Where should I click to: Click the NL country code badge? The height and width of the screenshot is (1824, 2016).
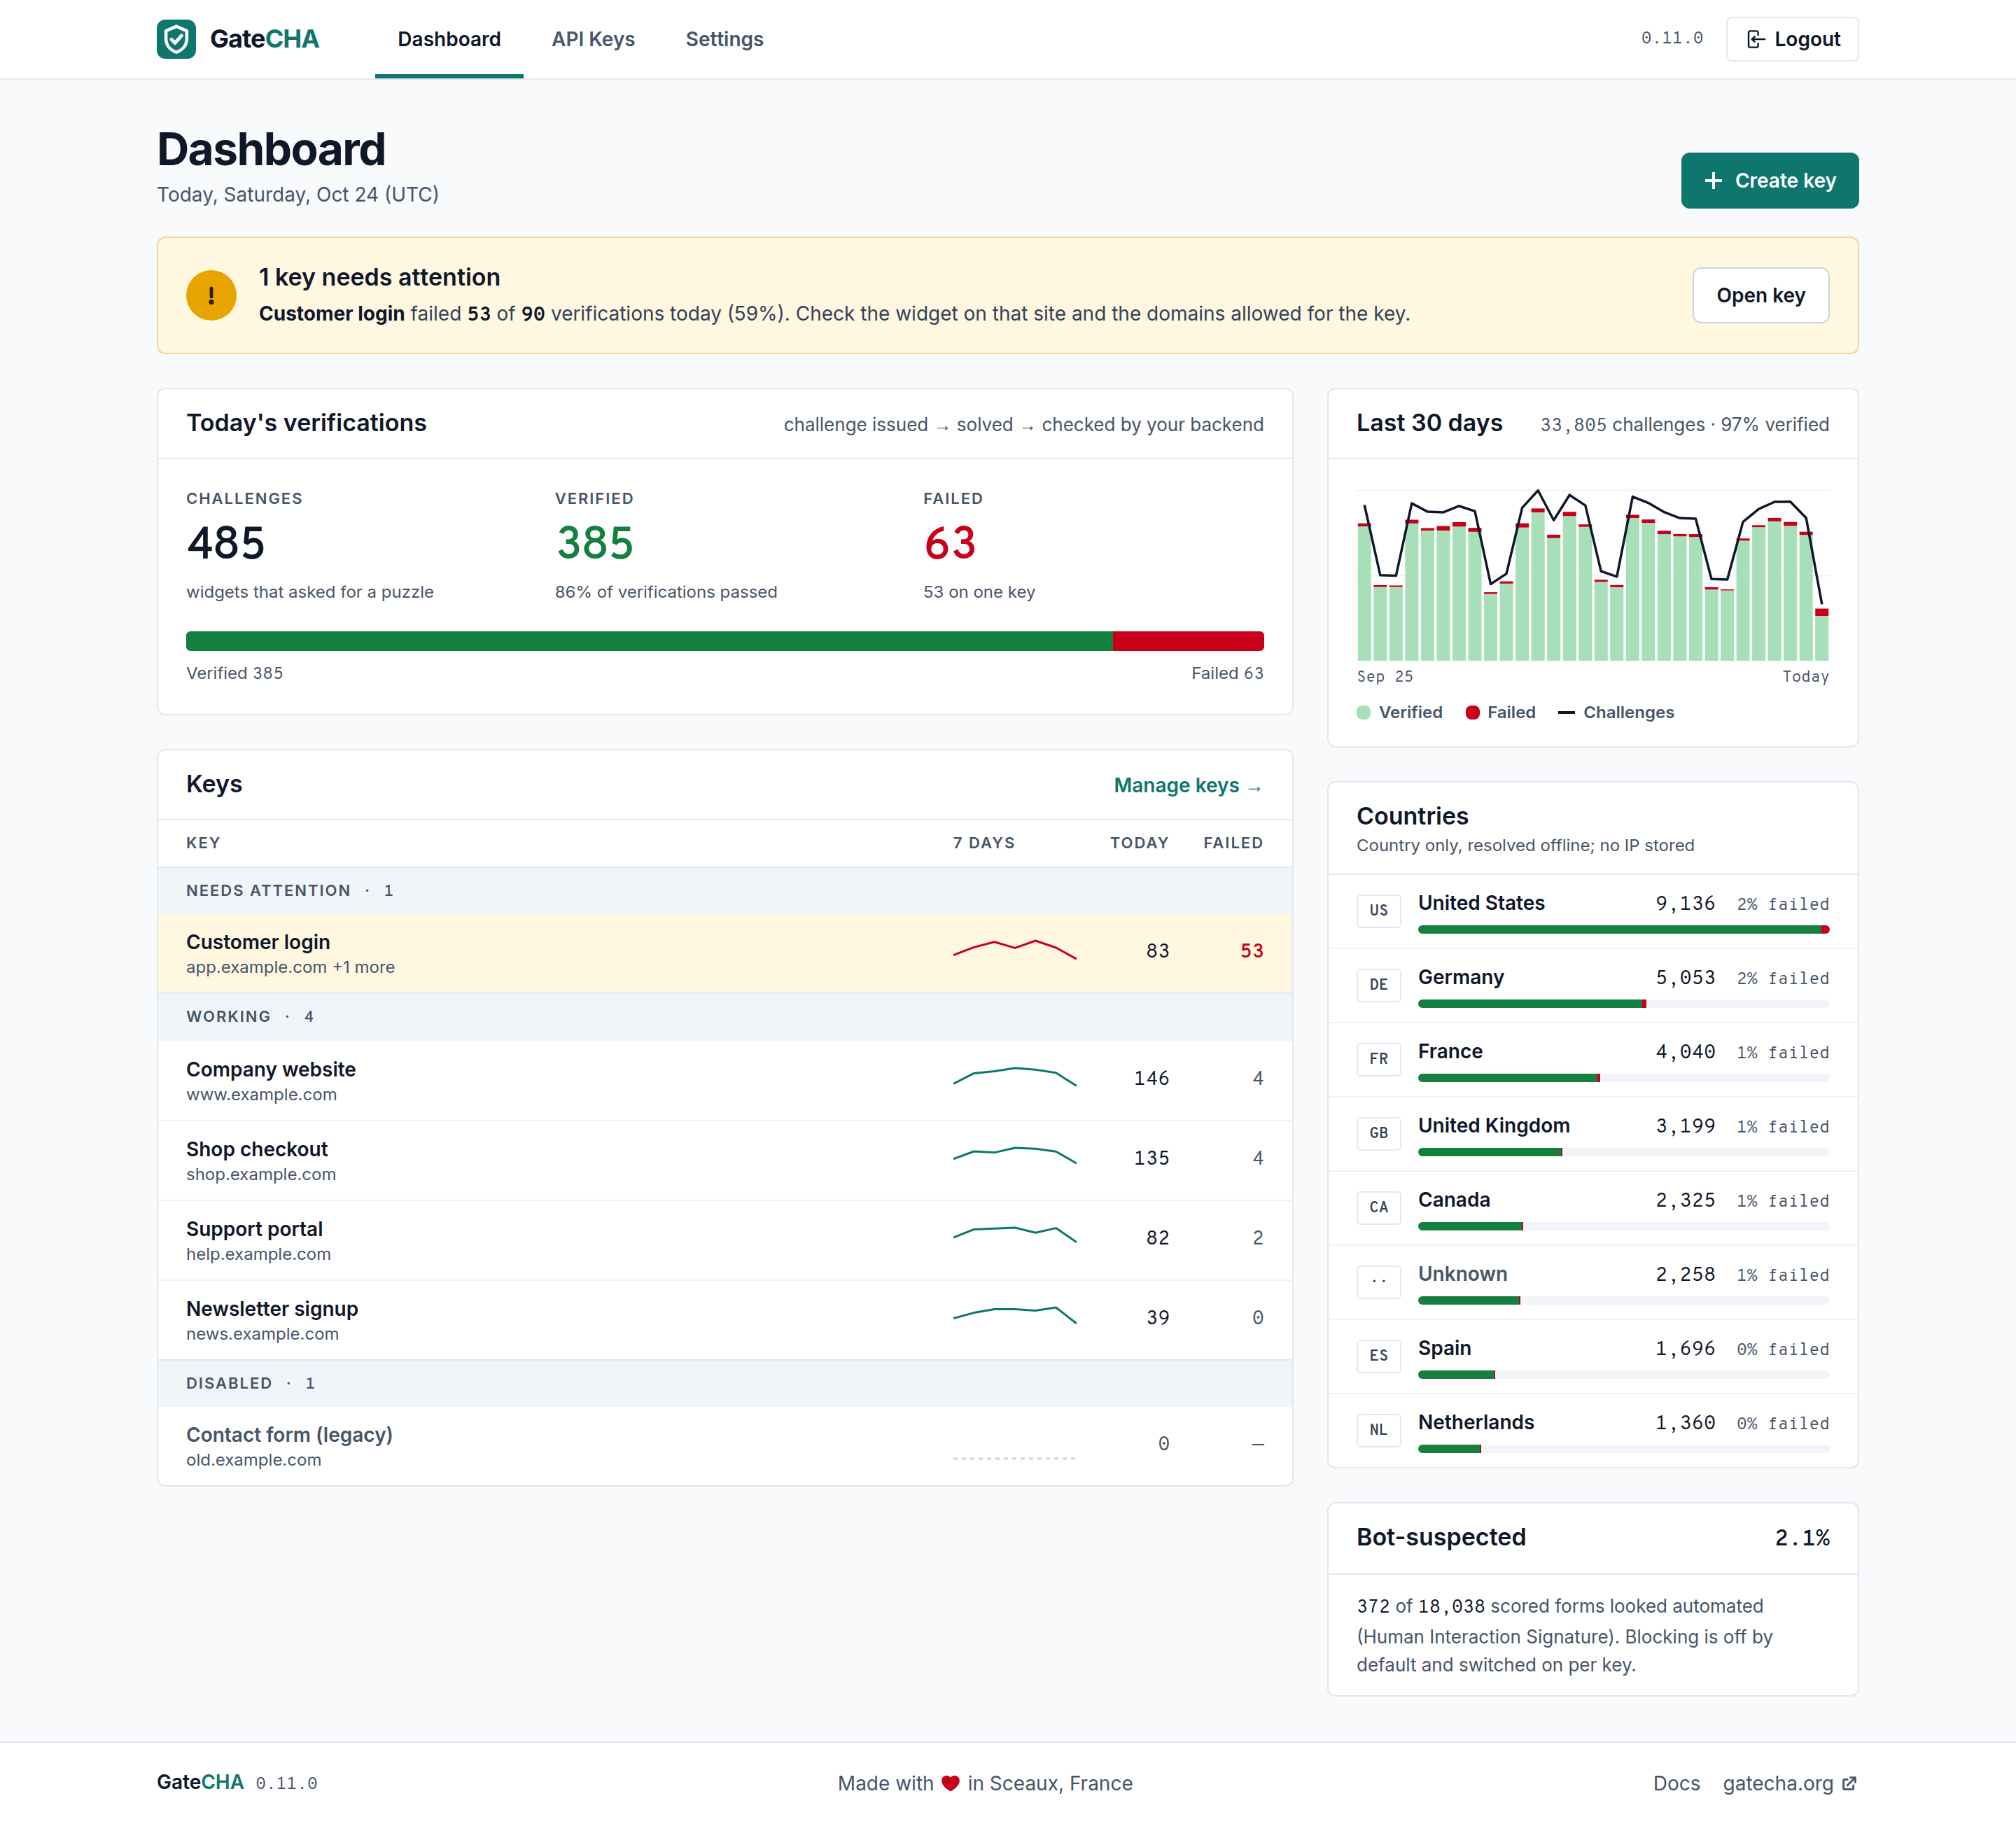click(x=1379, y=1429)
